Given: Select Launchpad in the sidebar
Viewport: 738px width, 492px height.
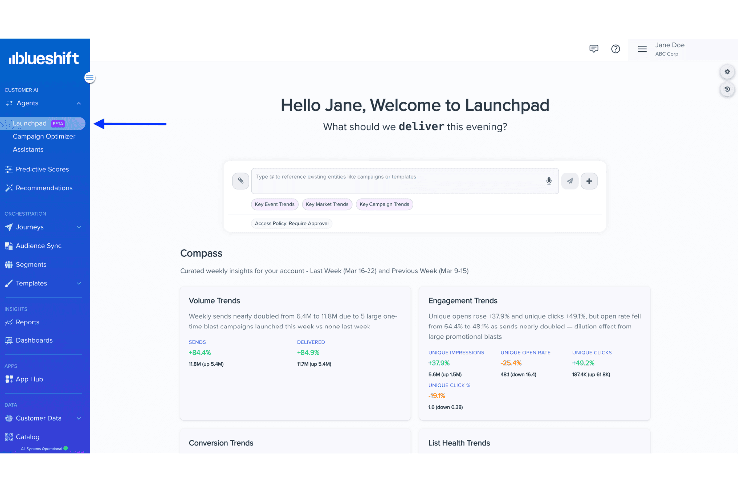Looking at the screenshot, I should coord(43,123).
